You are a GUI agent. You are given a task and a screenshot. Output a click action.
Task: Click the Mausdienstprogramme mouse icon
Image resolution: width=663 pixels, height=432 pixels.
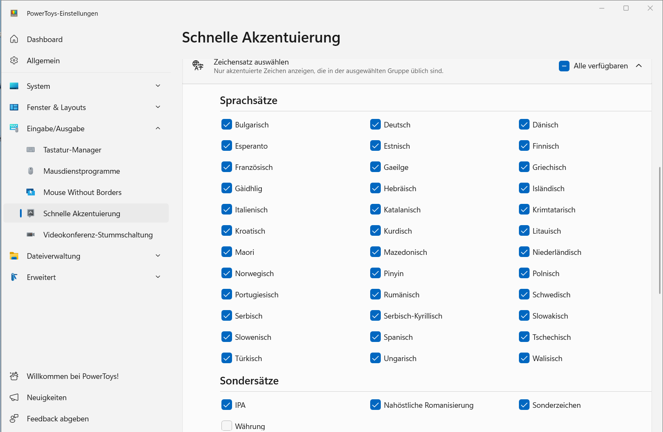point(31,171)
